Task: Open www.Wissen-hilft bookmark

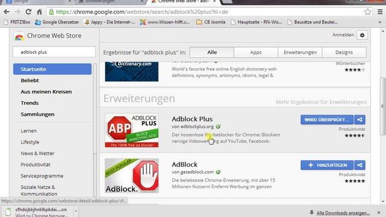Action: (165, 22)
